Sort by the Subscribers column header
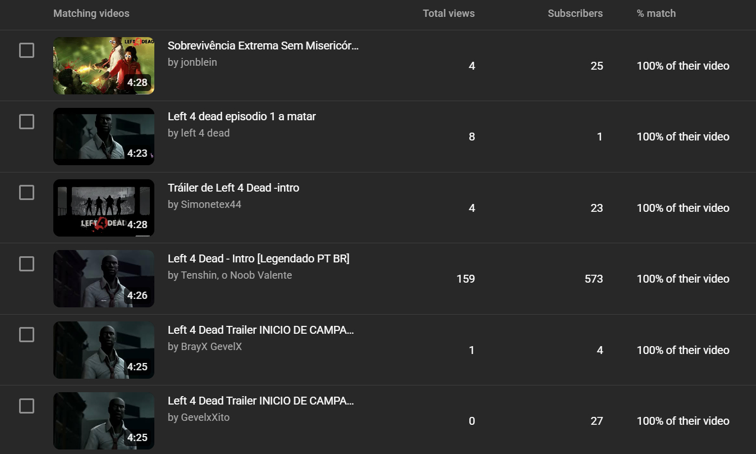This screenshot has height=454, width=756. tap(575, 13)
